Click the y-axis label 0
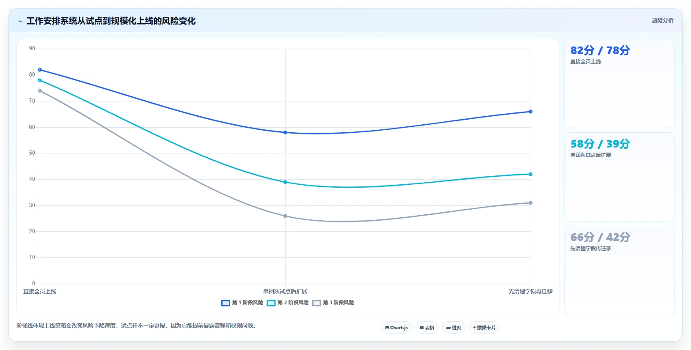Viewport: 691px width, 350px height. click(x=33, y=284)
